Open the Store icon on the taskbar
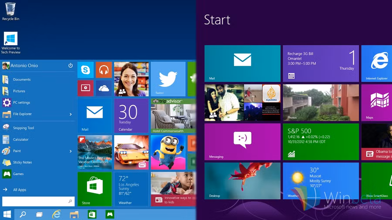Screen dimensions: 392x220 (92, 214)
